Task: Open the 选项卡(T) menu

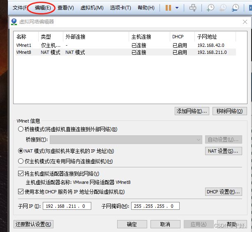Action: point(120,7)
